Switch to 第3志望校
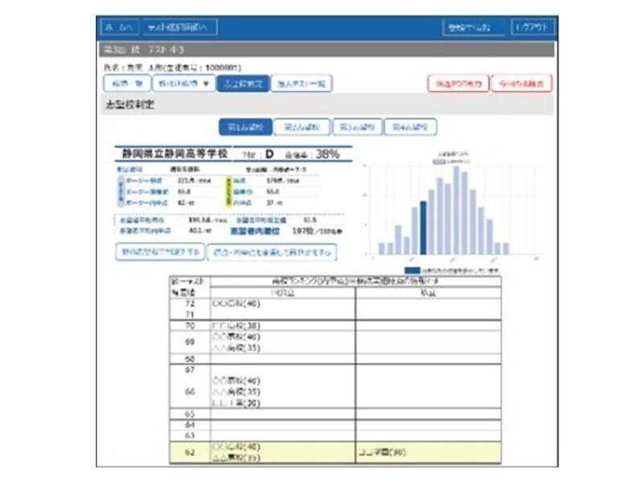Screen dimensions: 642x482 pos(354,127)
